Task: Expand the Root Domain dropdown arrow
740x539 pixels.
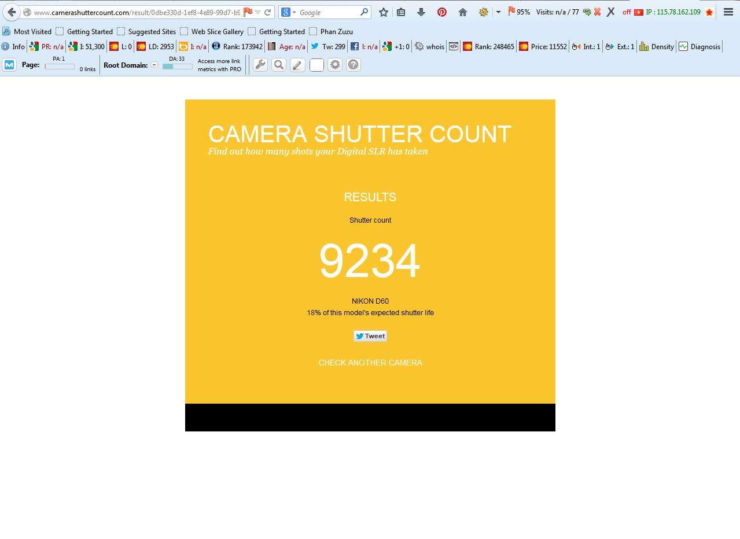Action: tap(154, 65)
